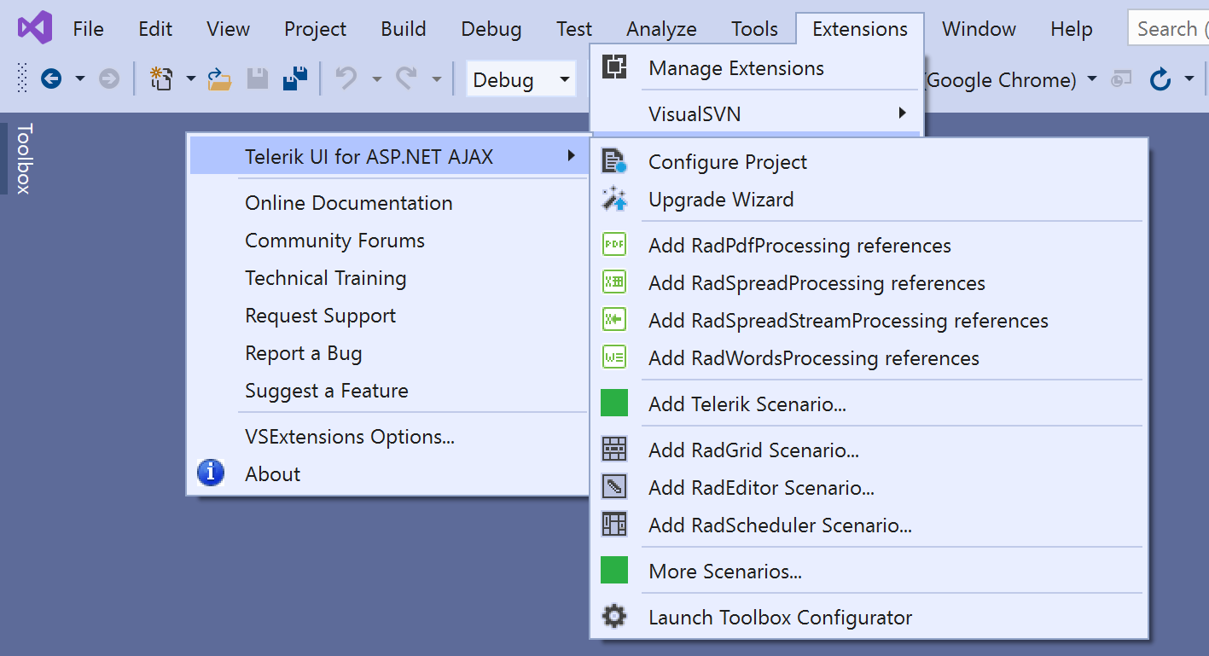1209x656 pixels.
Task: Click the Add RadGrid Scenario icon
Action: click(x=614, y=450)
